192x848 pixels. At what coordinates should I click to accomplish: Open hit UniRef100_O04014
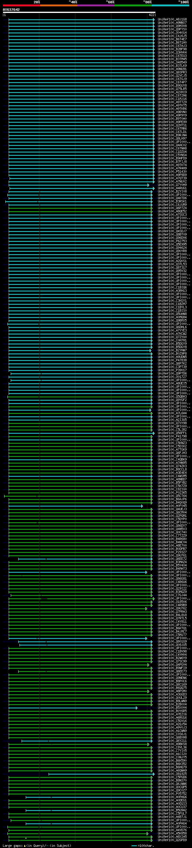[x=172, y=32]
